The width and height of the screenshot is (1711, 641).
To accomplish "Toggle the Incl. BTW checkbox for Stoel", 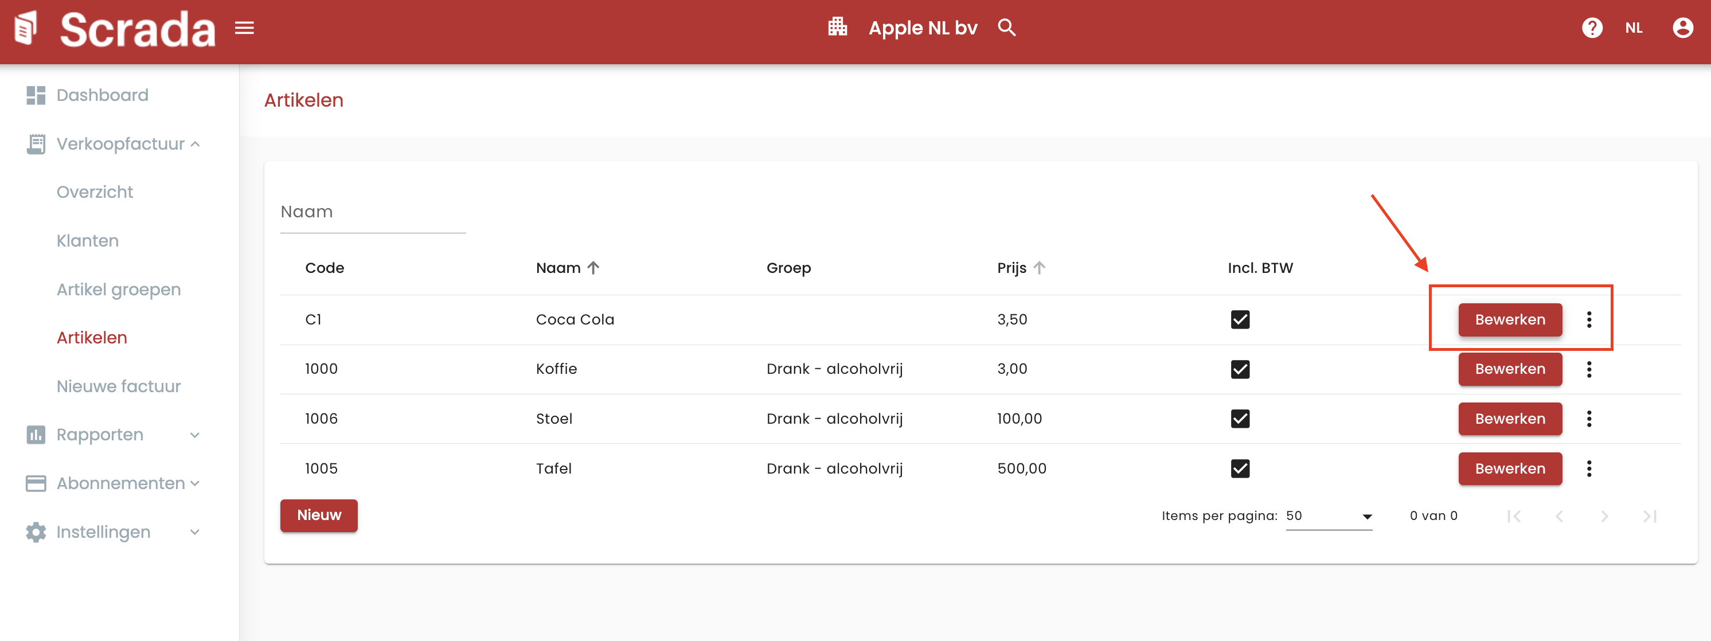I will tap(1240, 419).
